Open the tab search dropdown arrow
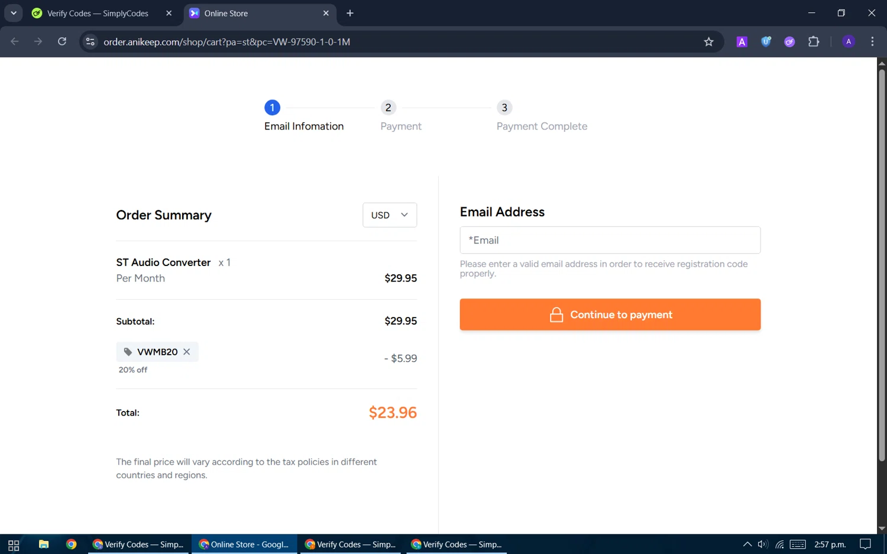Screen dimensions: 887x554 click(13, 13)
